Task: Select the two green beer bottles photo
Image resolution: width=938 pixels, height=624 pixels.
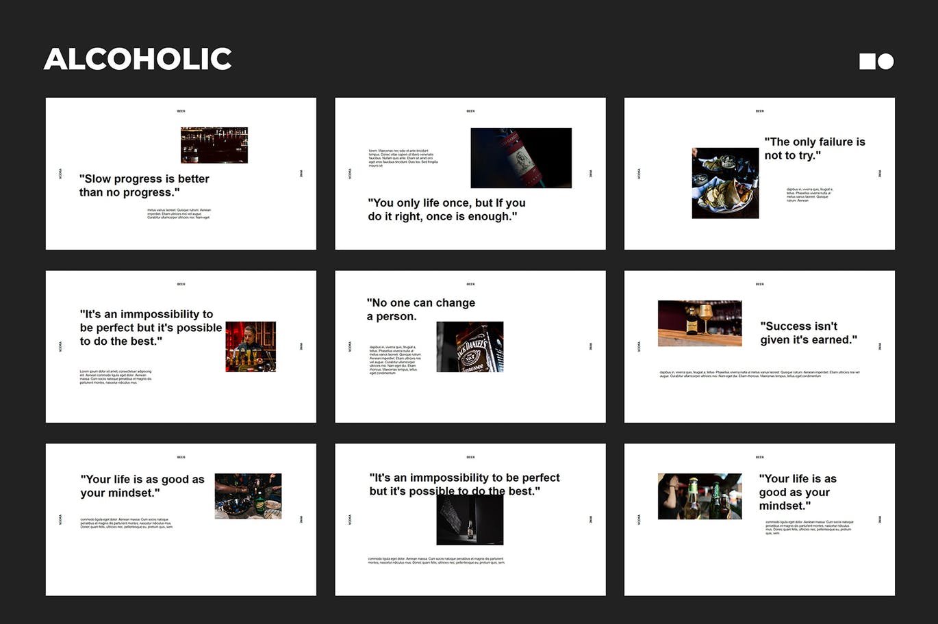Action: pos(699,496)
